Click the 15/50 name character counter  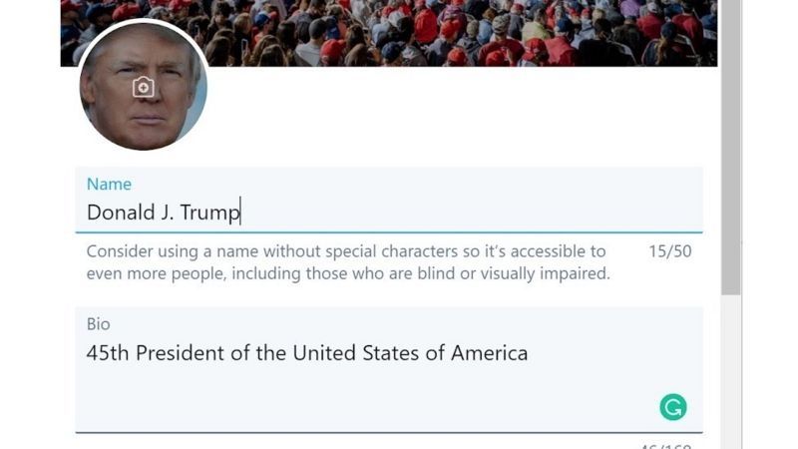[669, 251]
